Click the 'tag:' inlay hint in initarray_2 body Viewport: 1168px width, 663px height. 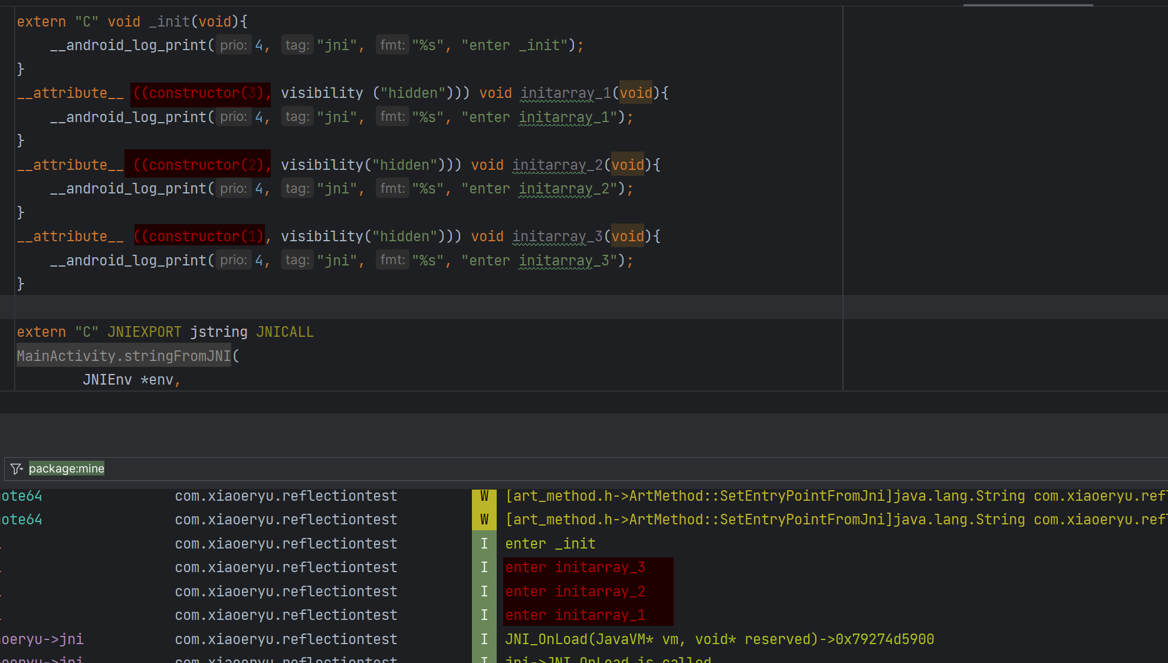click(x=297, y=189)
